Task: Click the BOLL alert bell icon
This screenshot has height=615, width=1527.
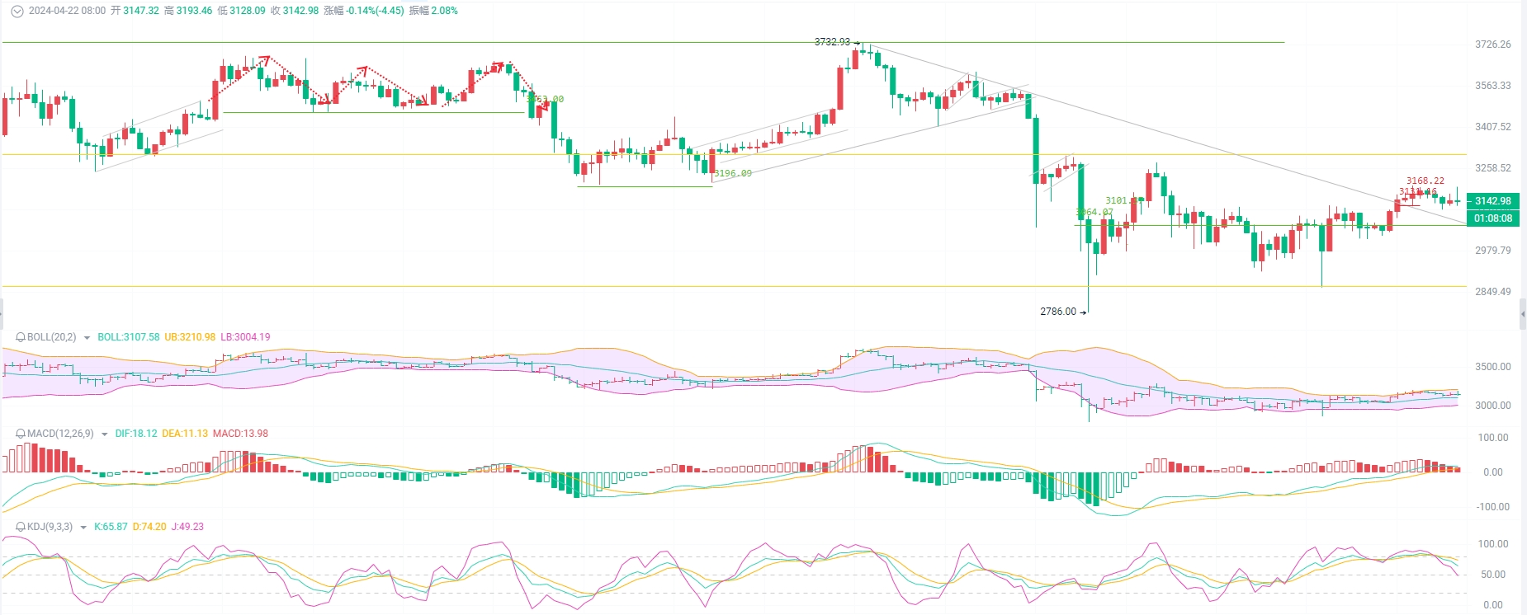Action: (x=21, y=337)
